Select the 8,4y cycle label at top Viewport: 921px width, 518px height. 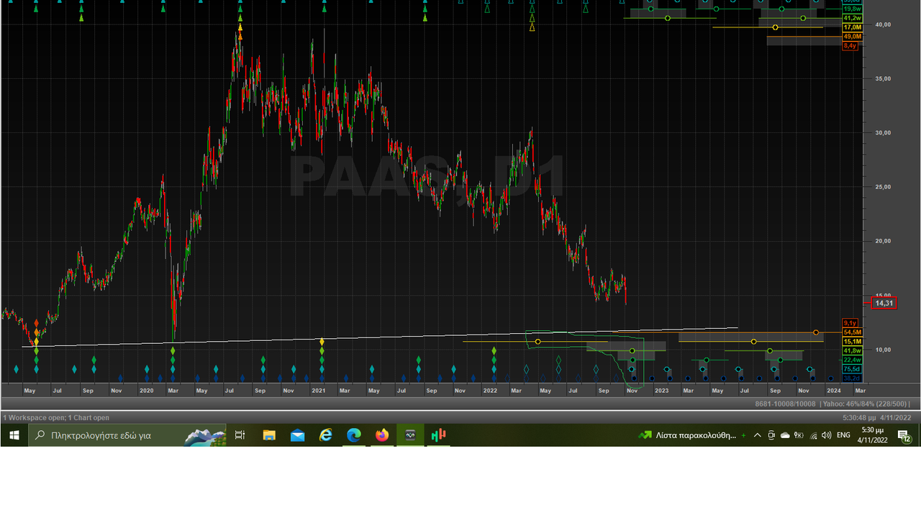pyautogui.click(x=850, y=45)
